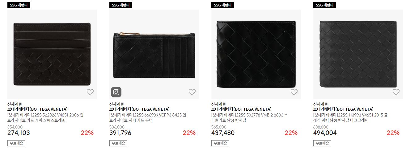Favorite the 8803 bifold wallet via heart
The height and width of the screenshot is (155, 410).
(x=294, y=92)
